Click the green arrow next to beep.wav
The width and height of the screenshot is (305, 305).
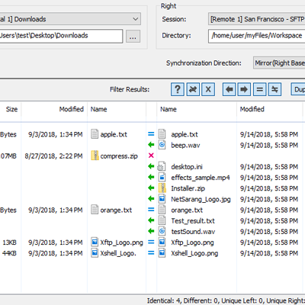click(x=151, y=145)
